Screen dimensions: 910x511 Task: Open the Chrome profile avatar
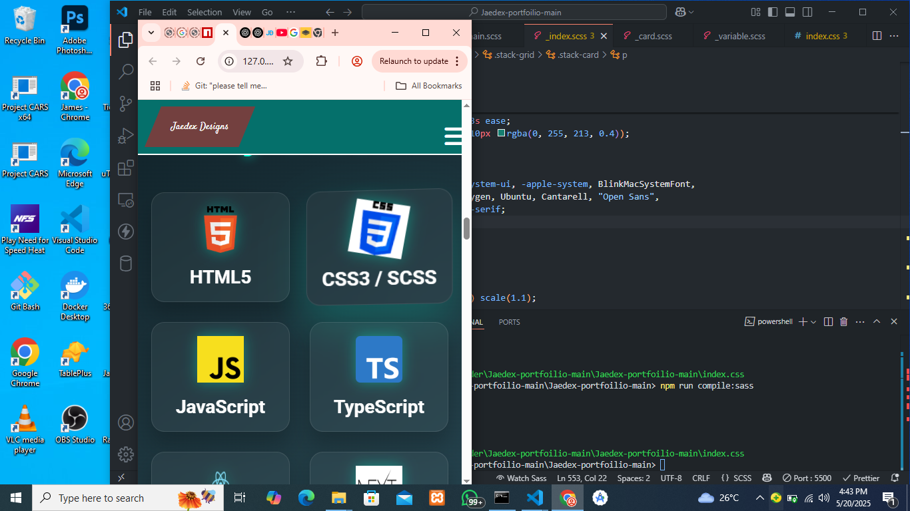click(357, 61)
